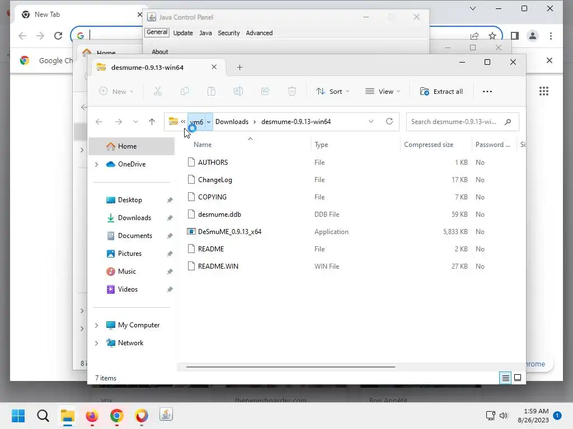Click the Paste clipboard icon in toolbar
The width and height of the screenshot is (573, 429).
click(x=211, y=91)
